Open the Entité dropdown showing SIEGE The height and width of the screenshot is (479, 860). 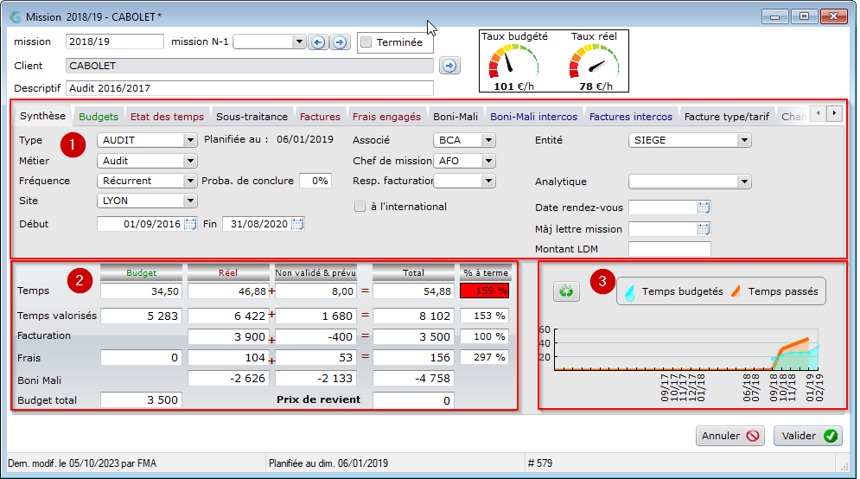743,140
